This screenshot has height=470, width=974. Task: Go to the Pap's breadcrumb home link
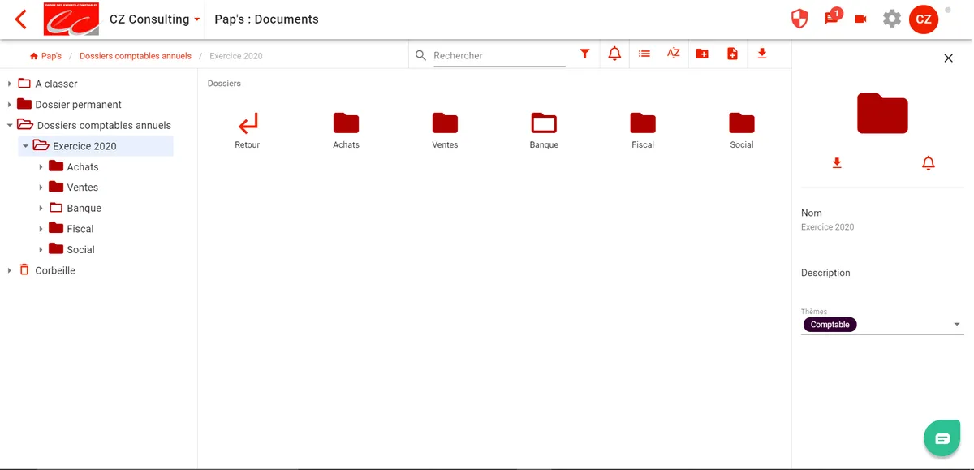(46, 56)
